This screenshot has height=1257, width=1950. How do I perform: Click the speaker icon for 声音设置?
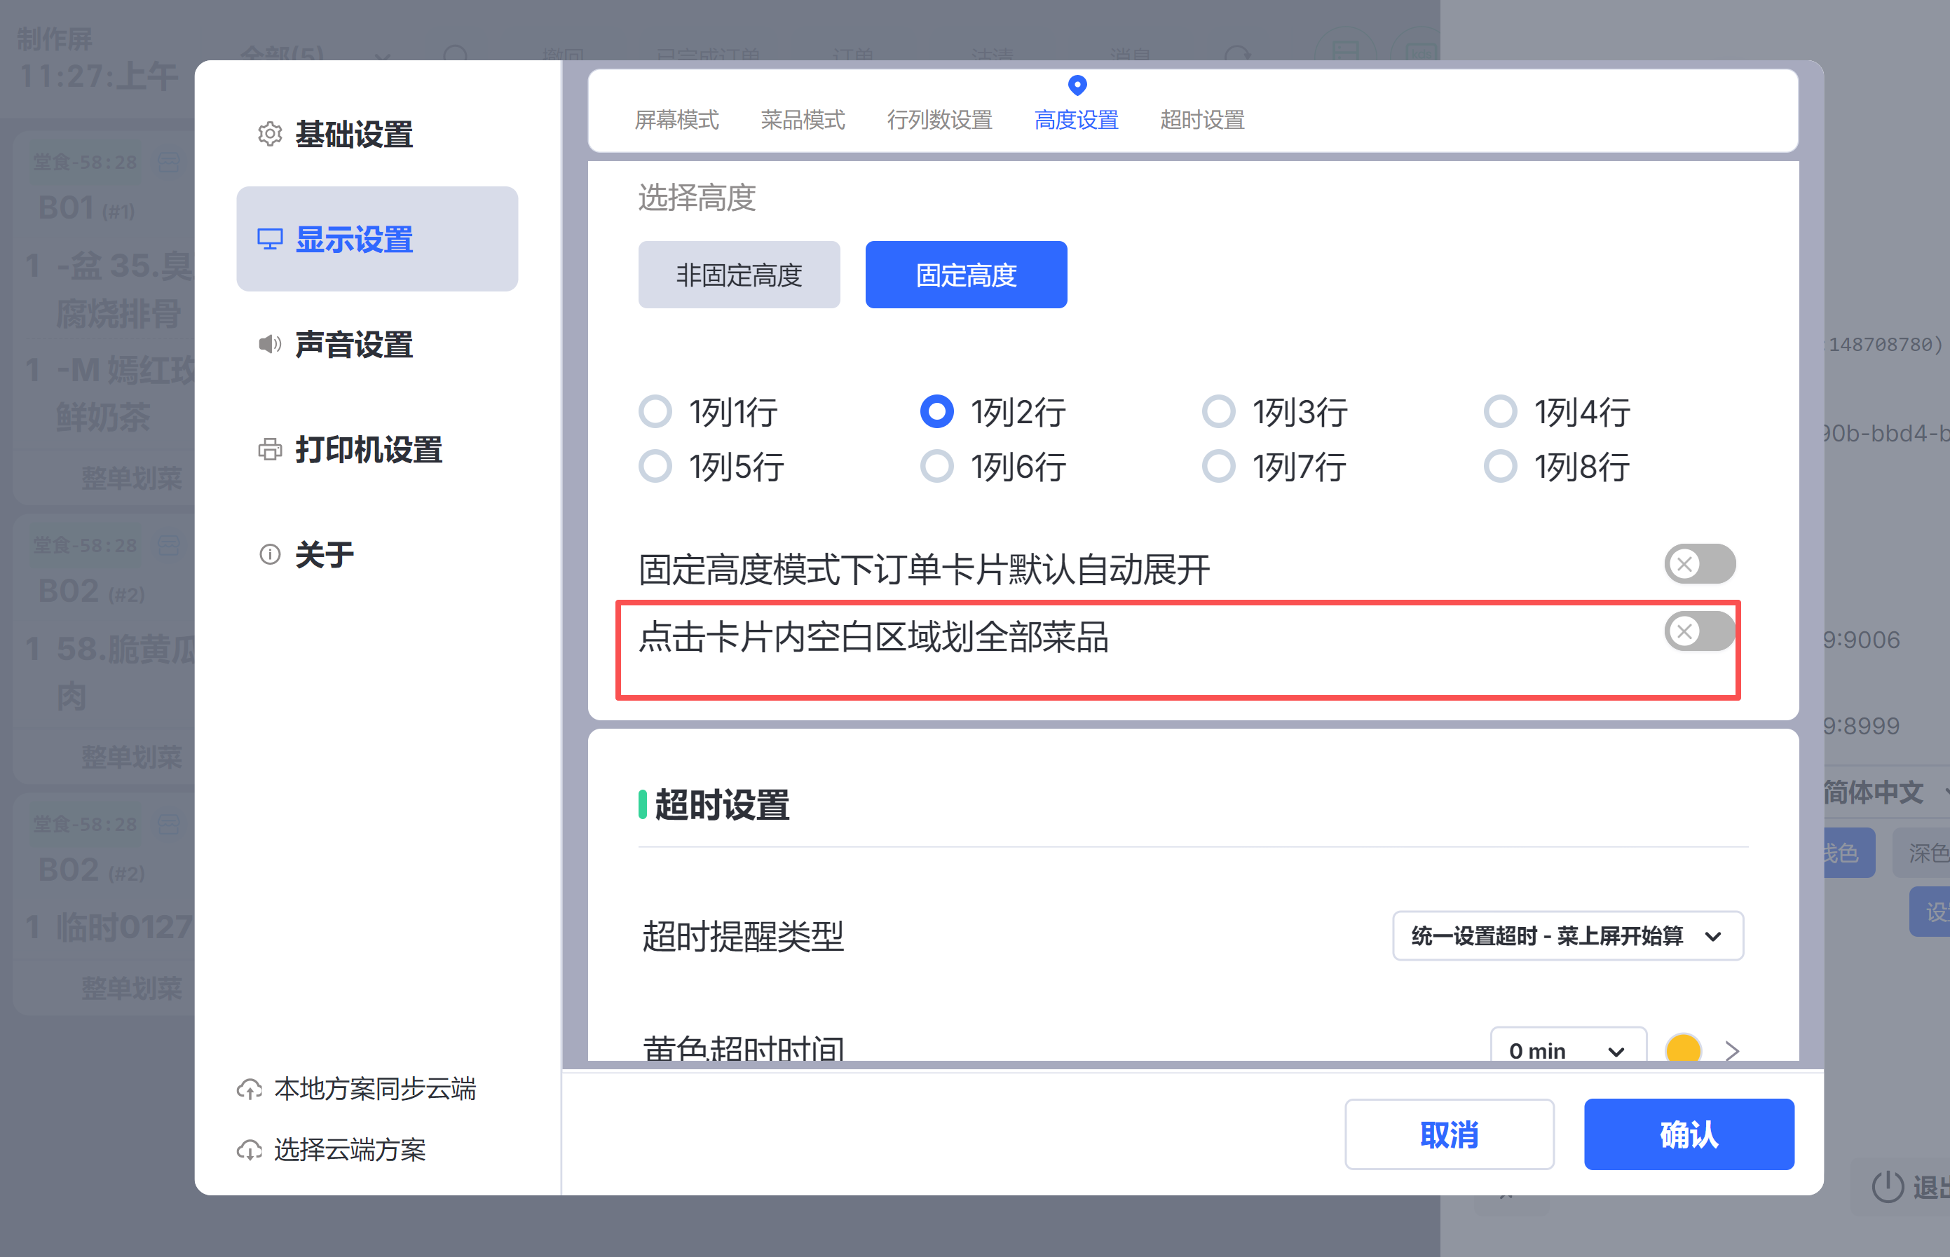(x=269, y=343)
